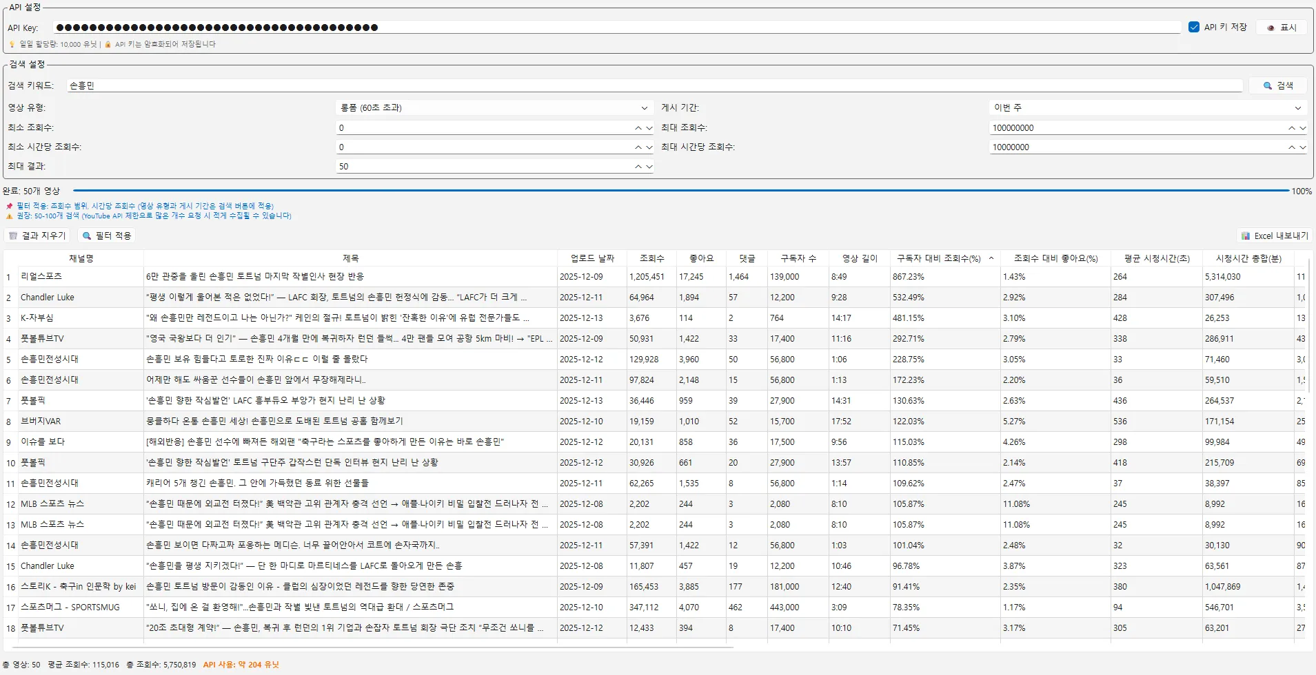Screen dimensions: 1316x675
Task: Click the eye icon on the 표시 button
Action: pyautogui.click(x=1272, y=27)
